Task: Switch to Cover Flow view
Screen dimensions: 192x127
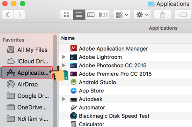Action: [103, 15]
